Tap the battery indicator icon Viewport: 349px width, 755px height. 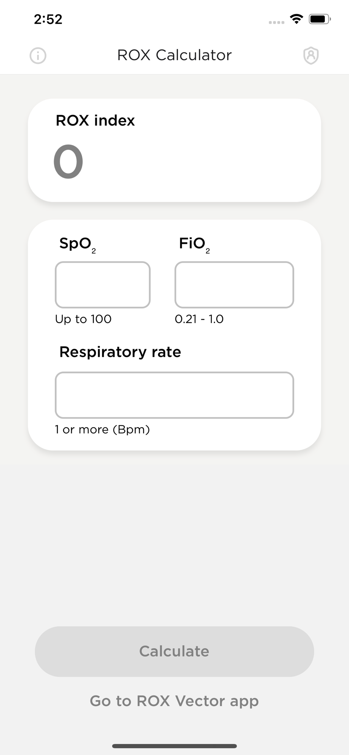click(320, 19)
